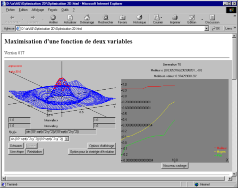Viewport: 238px width, 188px height.
Task: Open Option pour la stratégie d'évolution
Action: tap(92, 152)
